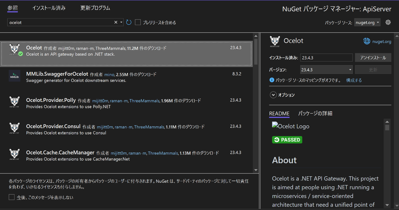Select the Ocelot.Provider.Consul package title
This screenshot has width=399, height=210.
tap(53, 126)
